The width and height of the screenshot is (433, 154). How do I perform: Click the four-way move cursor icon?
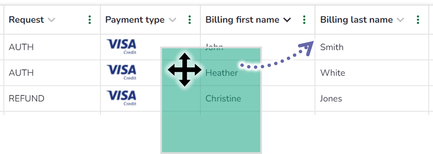point(184,70)
